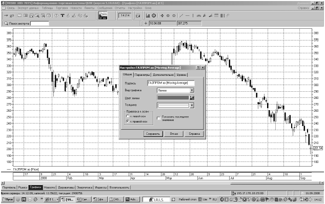Open the 'Вид графика' dropdown showing Линии
325x204 pixels.
pyautogui.click(x=175, y=90)
